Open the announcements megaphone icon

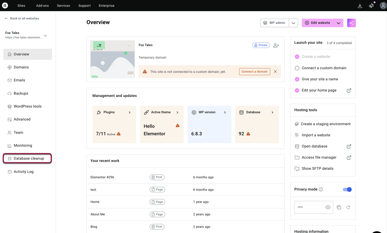coord(371,6)
